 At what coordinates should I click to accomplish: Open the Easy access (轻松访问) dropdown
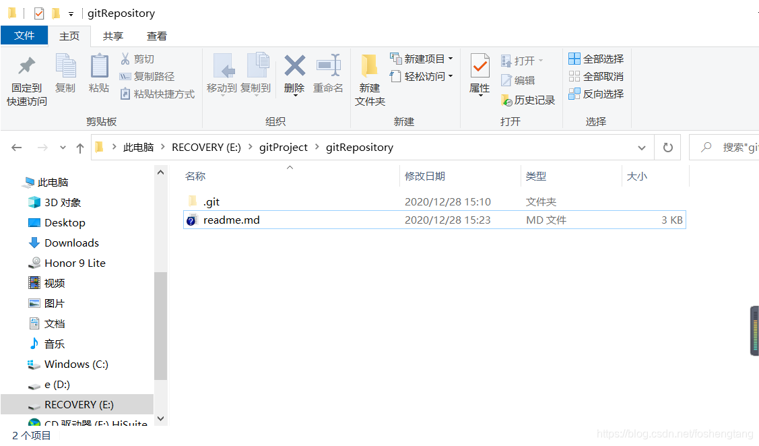[x=422, y=77]
